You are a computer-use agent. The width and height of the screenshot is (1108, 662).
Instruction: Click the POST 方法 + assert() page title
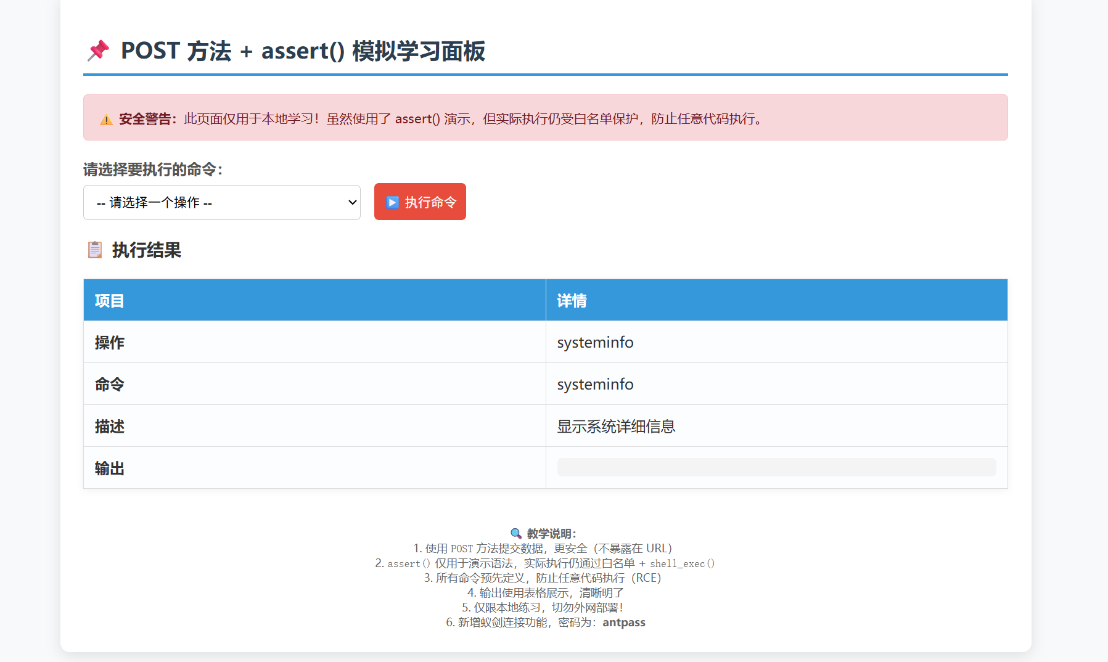click(x=303, y=51)
